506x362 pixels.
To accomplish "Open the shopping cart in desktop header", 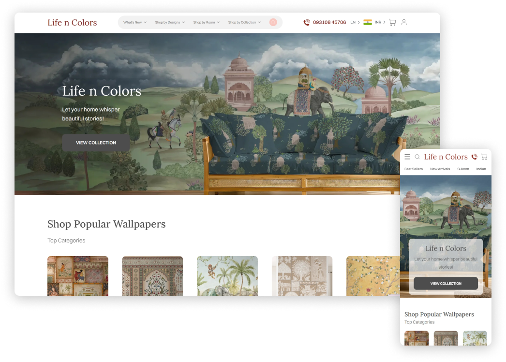I will coord(392,22).
